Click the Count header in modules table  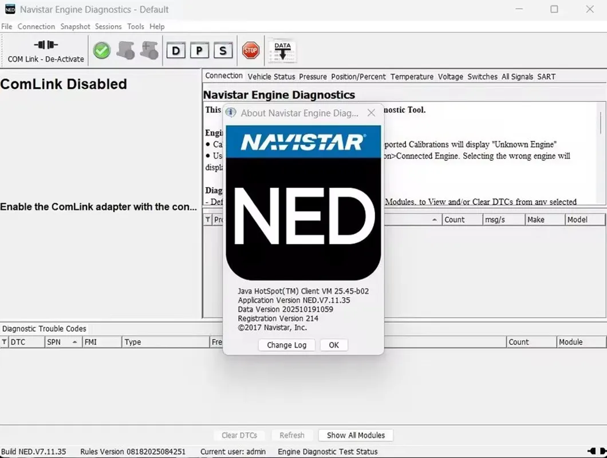coord(462,219)
